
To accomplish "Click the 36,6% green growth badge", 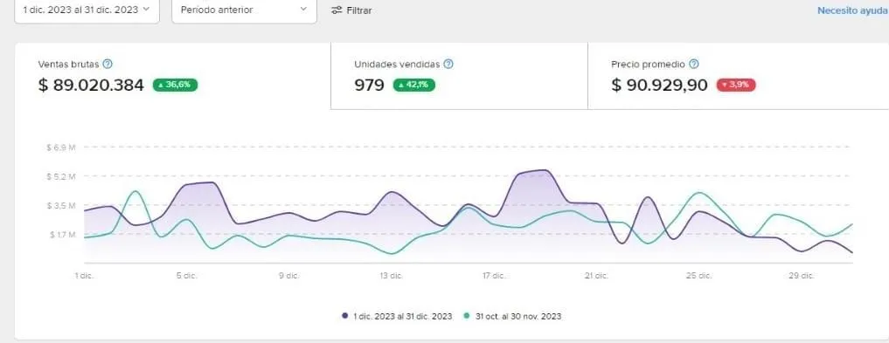I will click(x=175, y=85).
